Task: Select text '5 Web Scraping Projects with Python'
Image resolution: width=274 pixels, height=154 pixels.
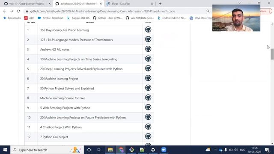Action: point(65,108)
